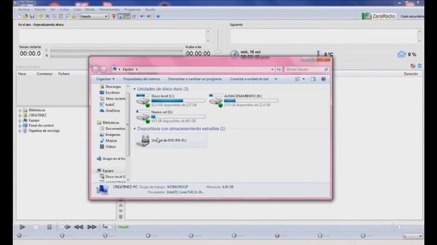Screen dimensions: 437x245
Task: Open the Lista menu in ZaraRadio
Action: click(77, 10)
